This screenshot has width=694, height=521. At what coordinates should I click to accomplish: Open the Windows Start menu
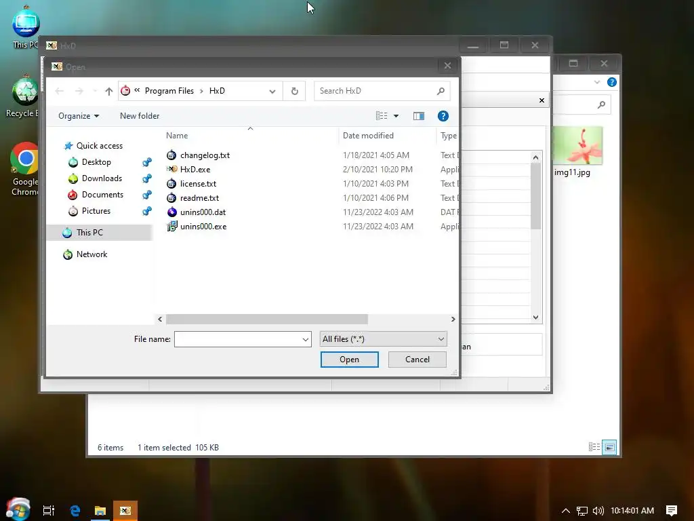(x=18, y=509)
